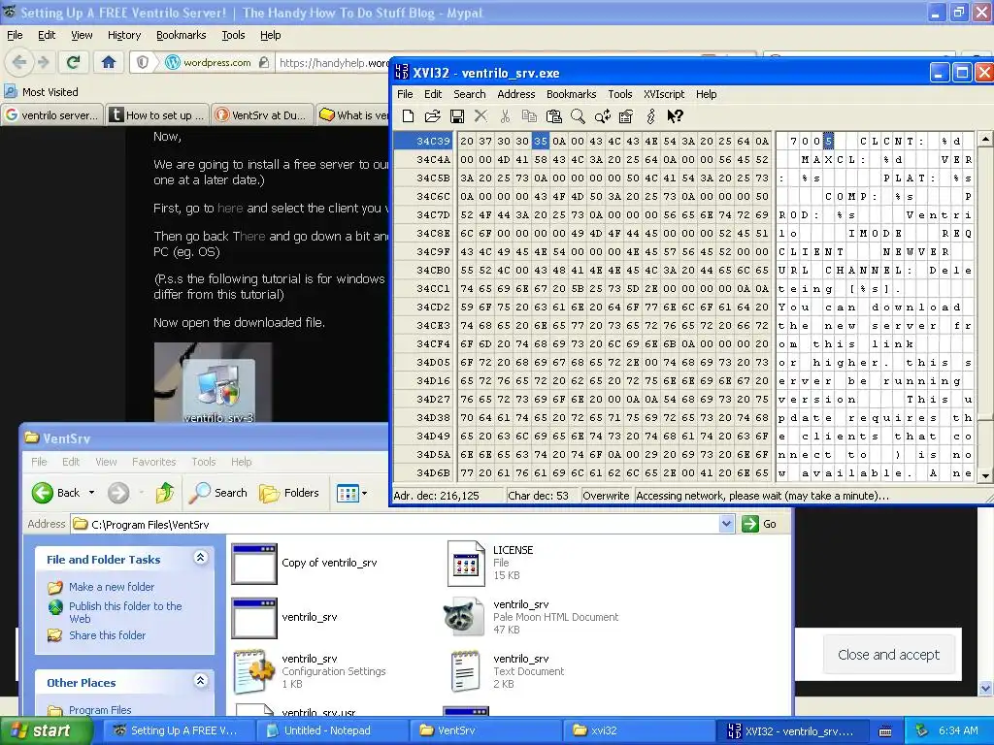The width and height of the screenshot is (994, 745).
Task: Click the ventrilo_srv-3 thumbnail image in blog
Action: [x=214, y=382]
